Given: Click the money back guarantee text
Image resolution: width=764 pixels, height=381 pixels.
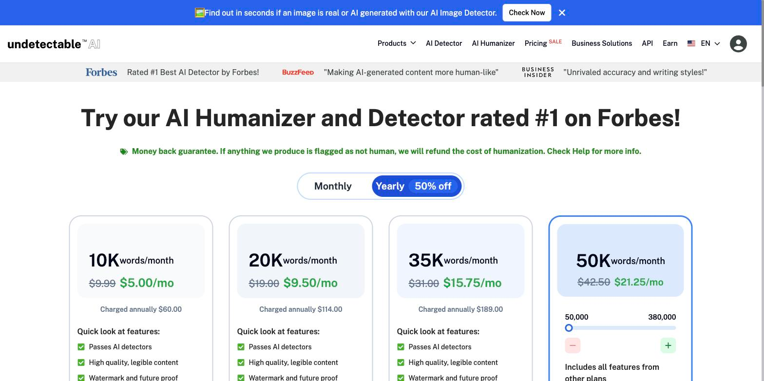Looking at the screenshot, I should click(x=386, y=152).
